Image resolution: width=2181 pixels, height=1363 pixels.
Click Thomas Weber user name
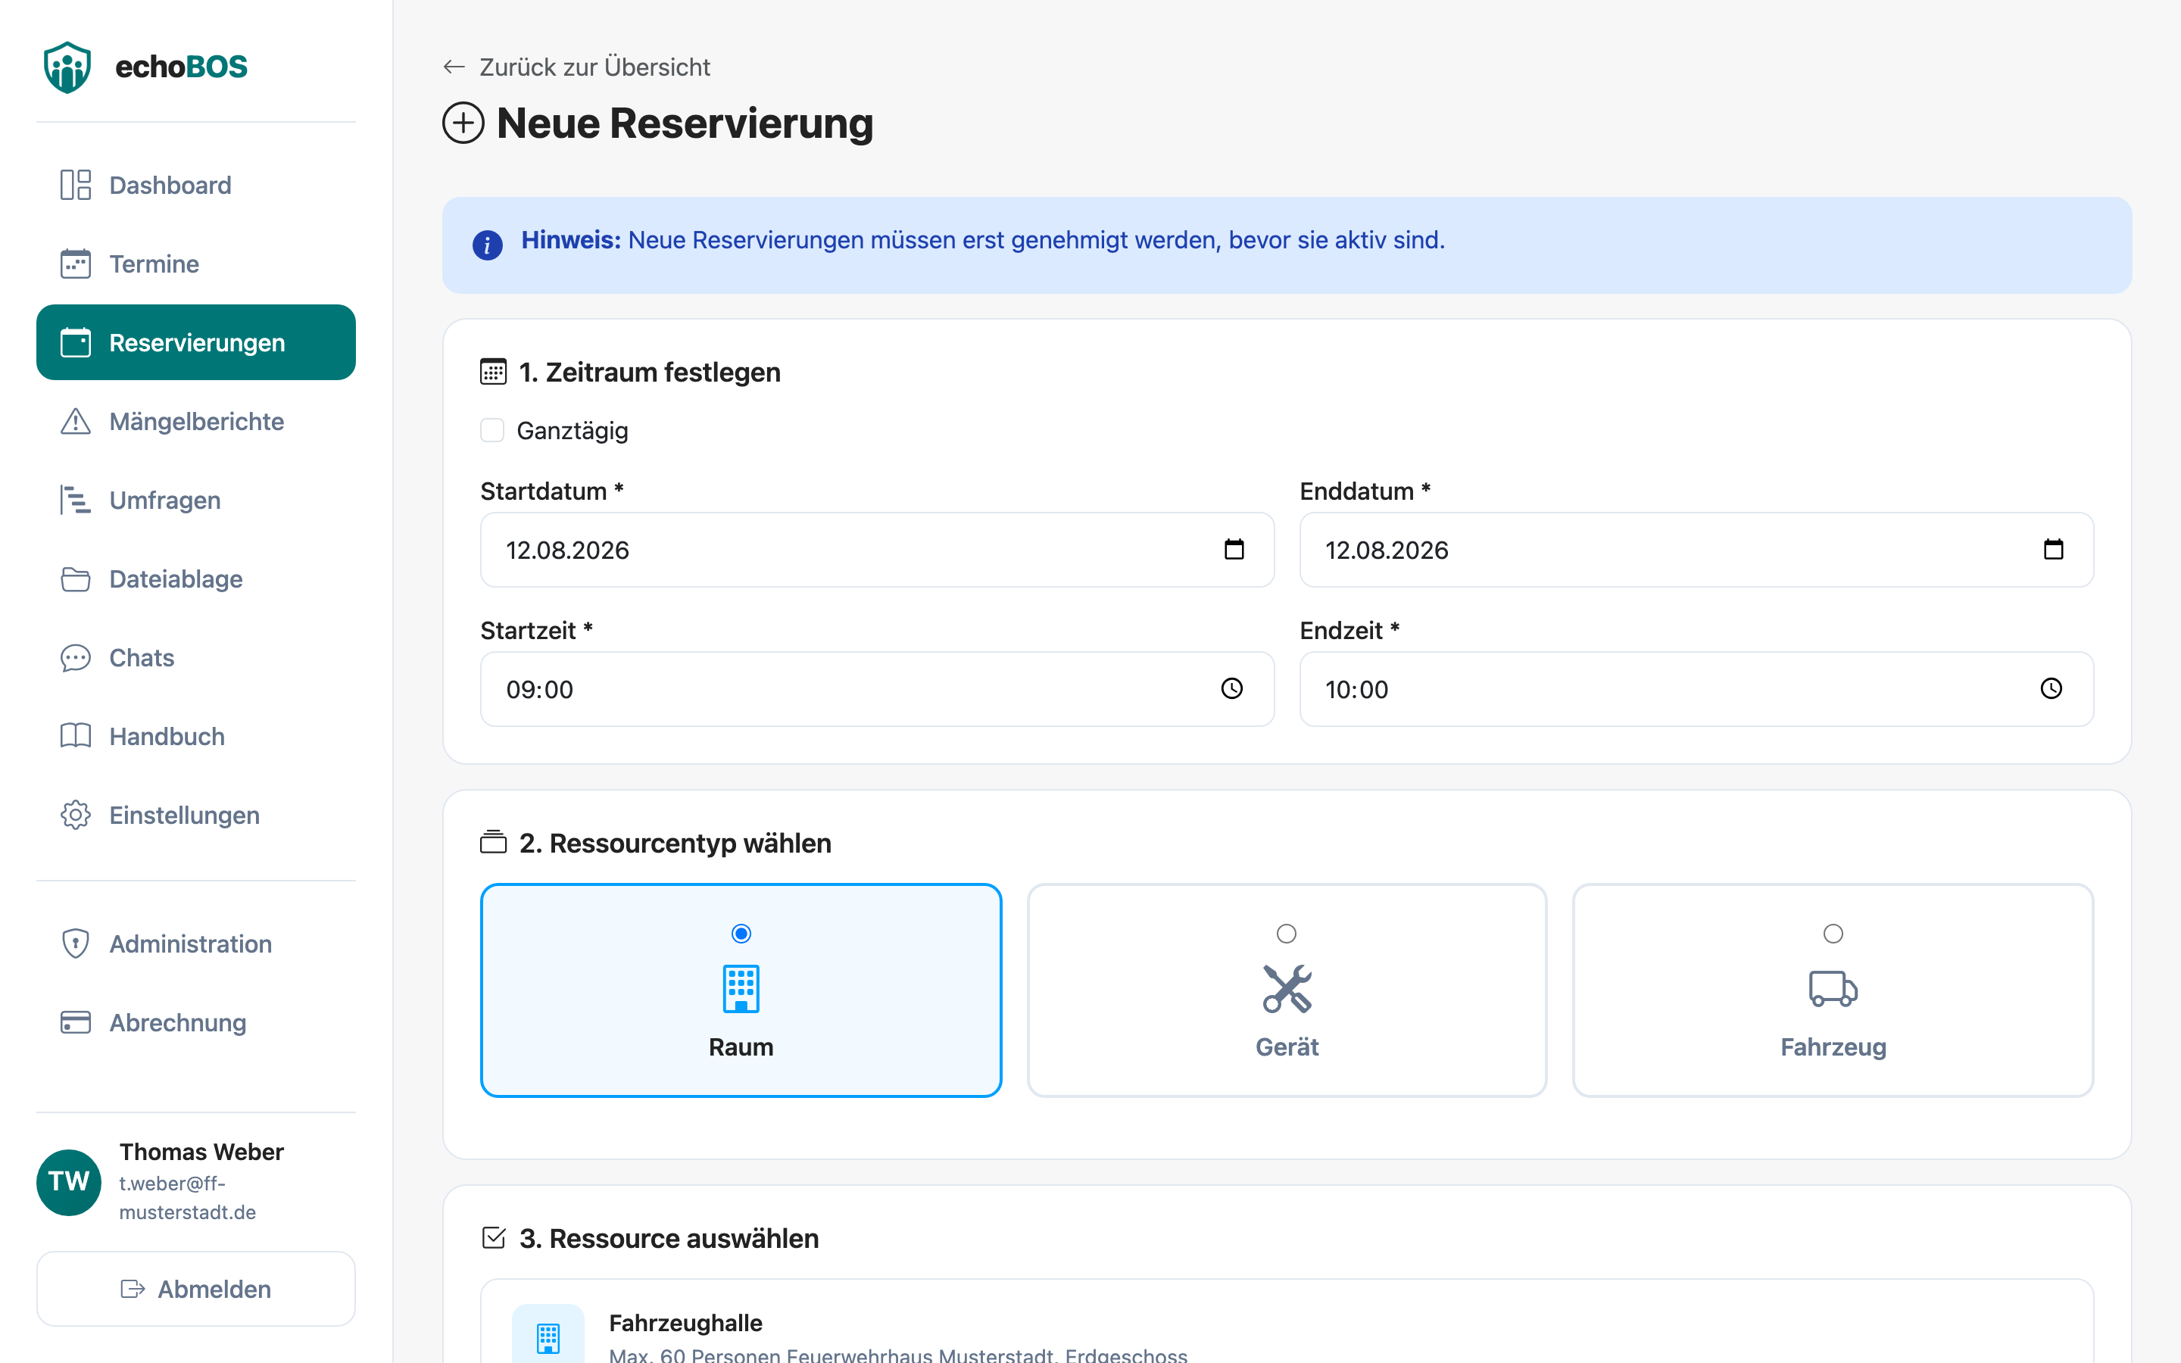point(202,1152)
